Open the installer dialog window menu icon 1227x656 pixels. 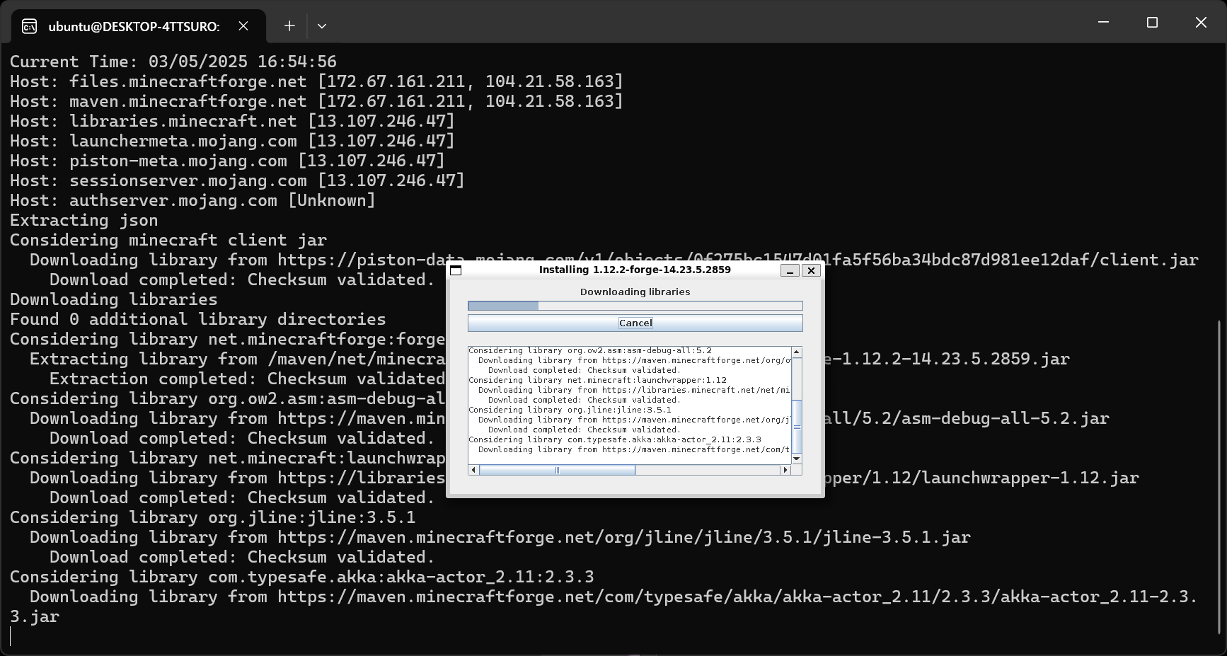[456, 270]
